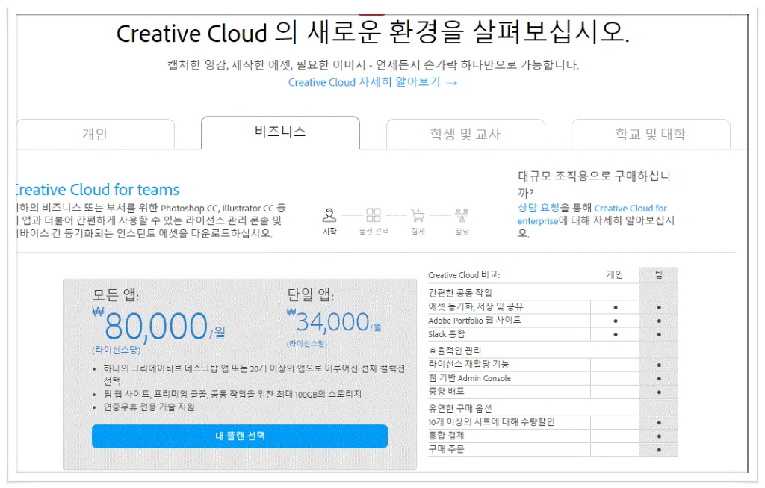Open Creative Cloud for enterprise link
This screenshot has height=488, width=765.
(x=592, y=214)
